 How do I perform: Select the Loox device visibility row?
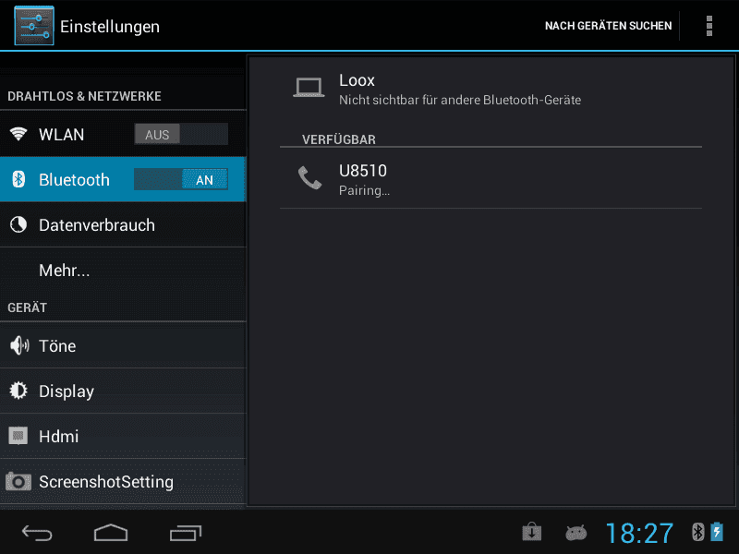click(491, 89)
